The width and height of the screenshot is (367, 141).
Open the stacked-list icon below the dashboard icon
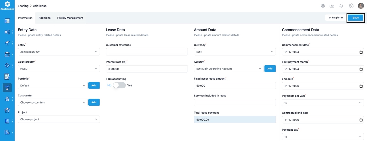point(7,32)
